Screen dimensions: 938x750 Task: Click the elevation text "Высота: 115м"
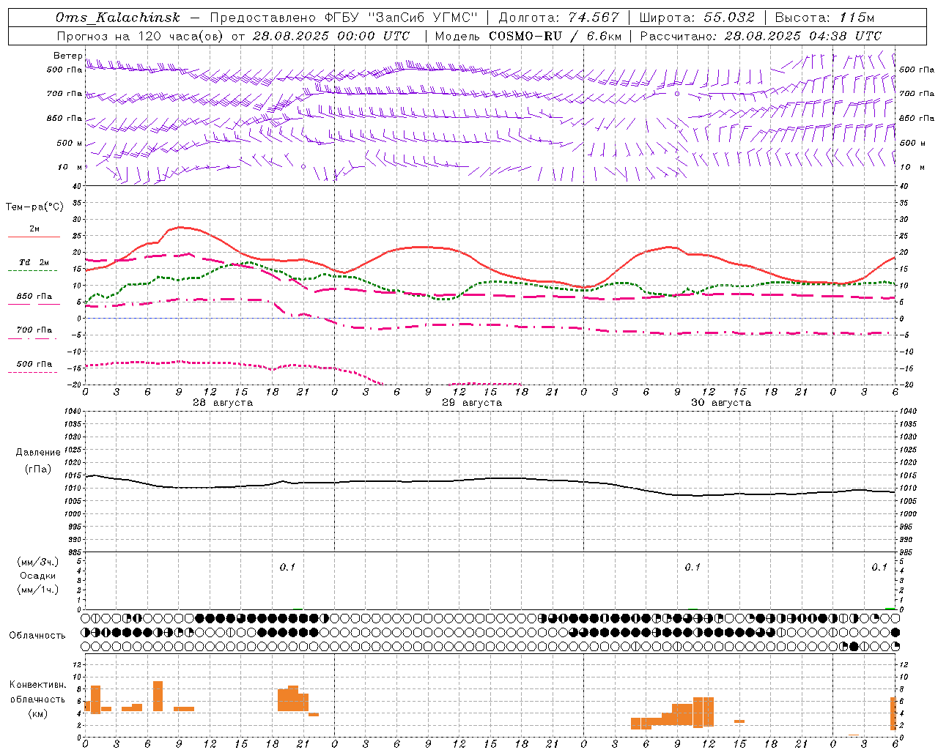pyautogui.click(x=824, y=18)
